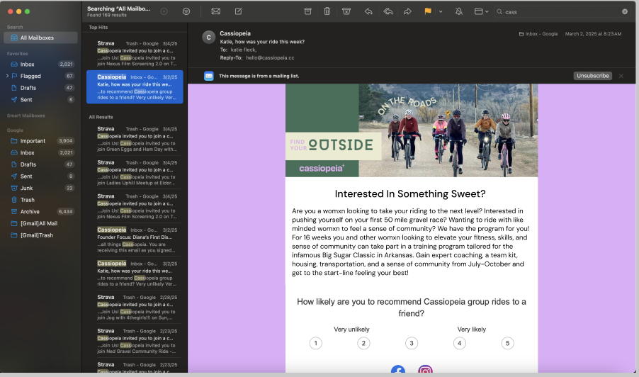
Task: Open the move-to-mailbox dropdown arrow
Action: 487,12
